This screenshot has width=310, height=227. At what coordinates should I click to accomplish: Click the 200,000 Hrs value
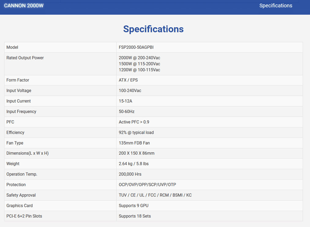(130, 174)
